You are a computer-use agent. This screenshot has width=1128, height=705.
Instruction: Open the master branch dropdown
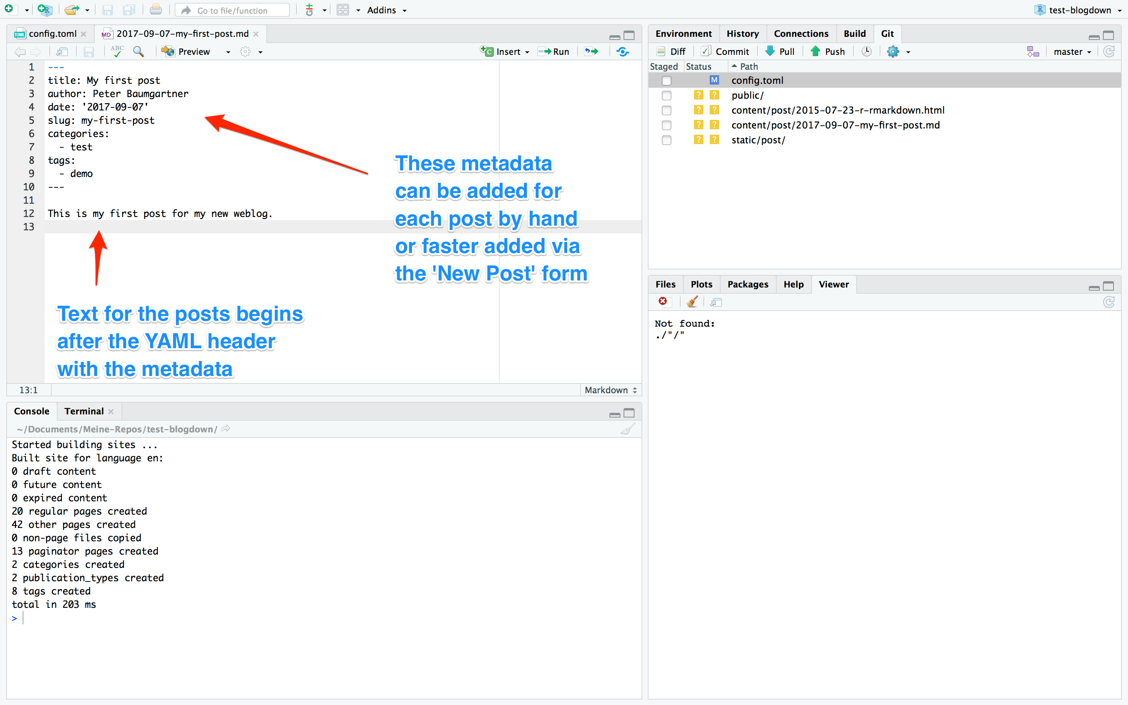[1072, 52]
